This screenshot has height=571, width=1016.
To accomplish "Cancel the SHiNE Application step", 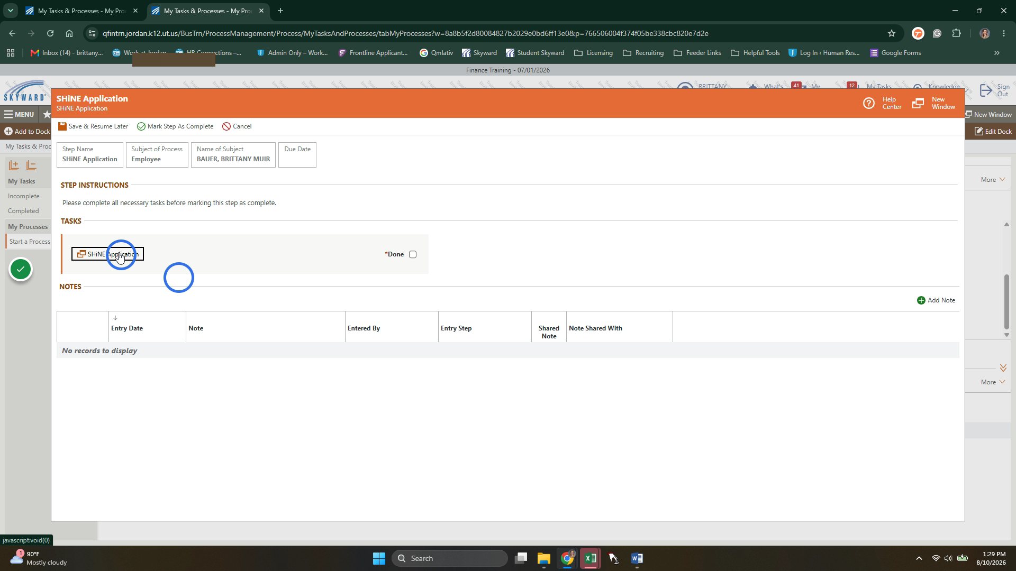I will (237, 126).
